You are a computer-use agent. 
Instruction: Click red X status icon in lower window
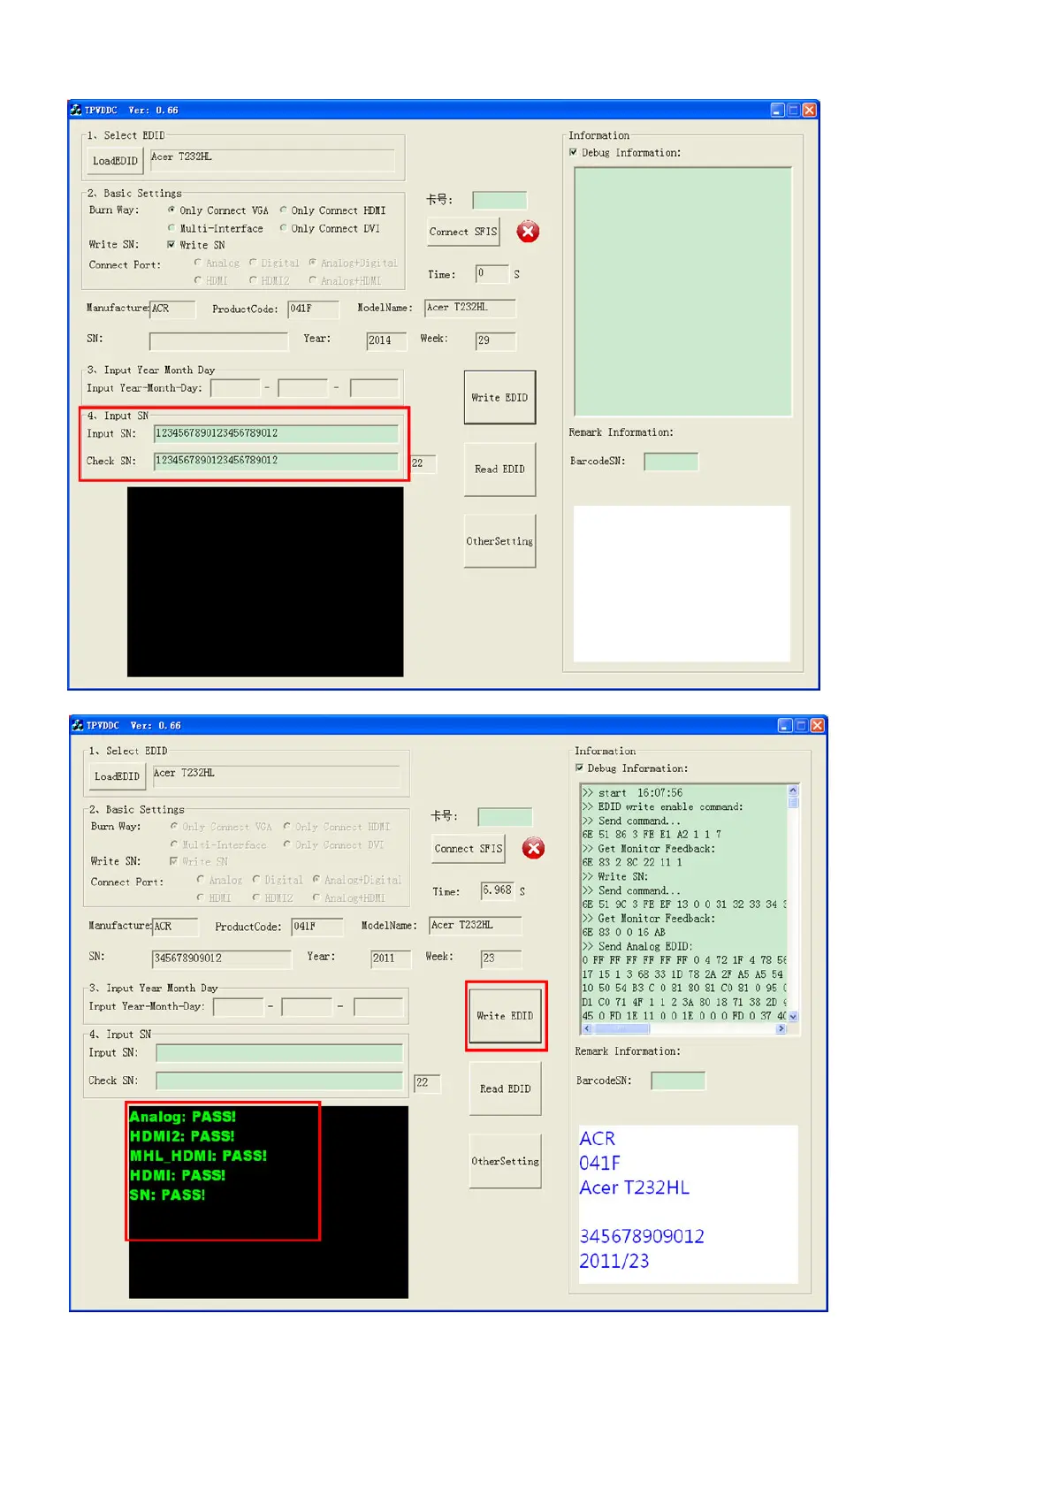coord(533,849)
